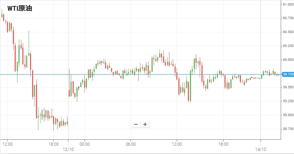Click the first 12:00 label at far left
294x154 pixels.
(8, 144)
